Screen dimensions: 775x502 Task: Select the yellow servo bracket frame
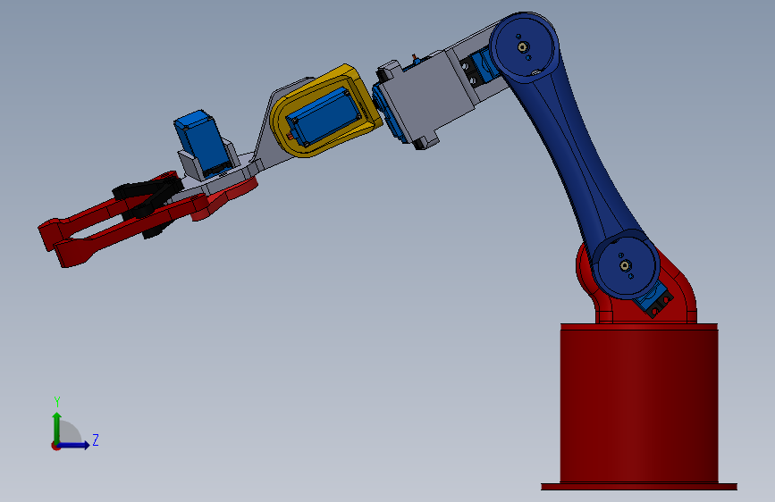click(326, 111)
